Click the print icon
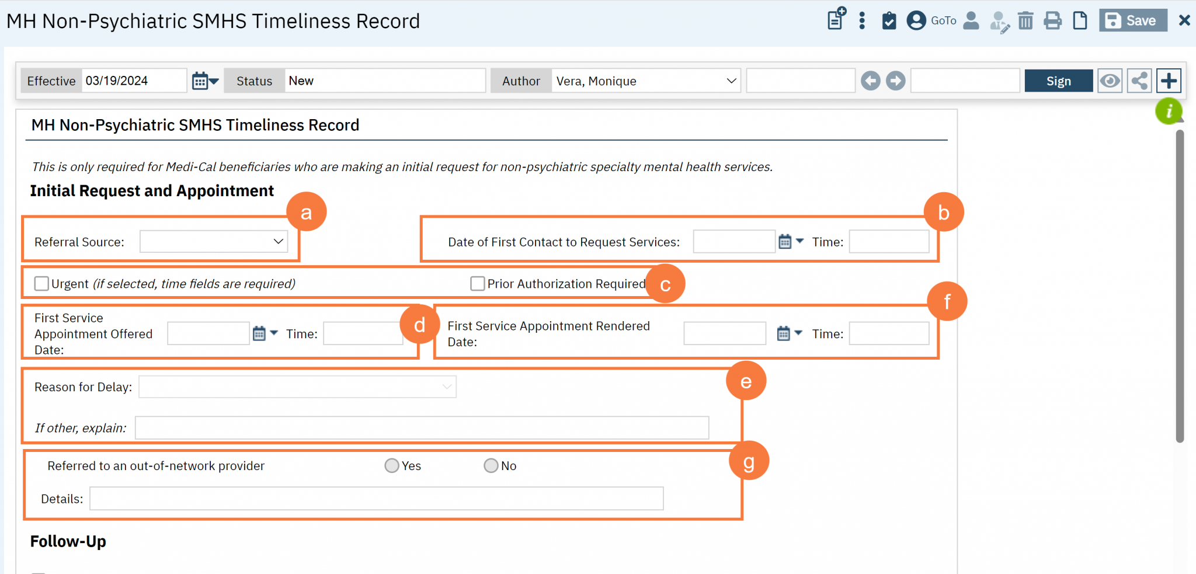The width and height of the screenshot is (1196, 574). [1052, 20]
